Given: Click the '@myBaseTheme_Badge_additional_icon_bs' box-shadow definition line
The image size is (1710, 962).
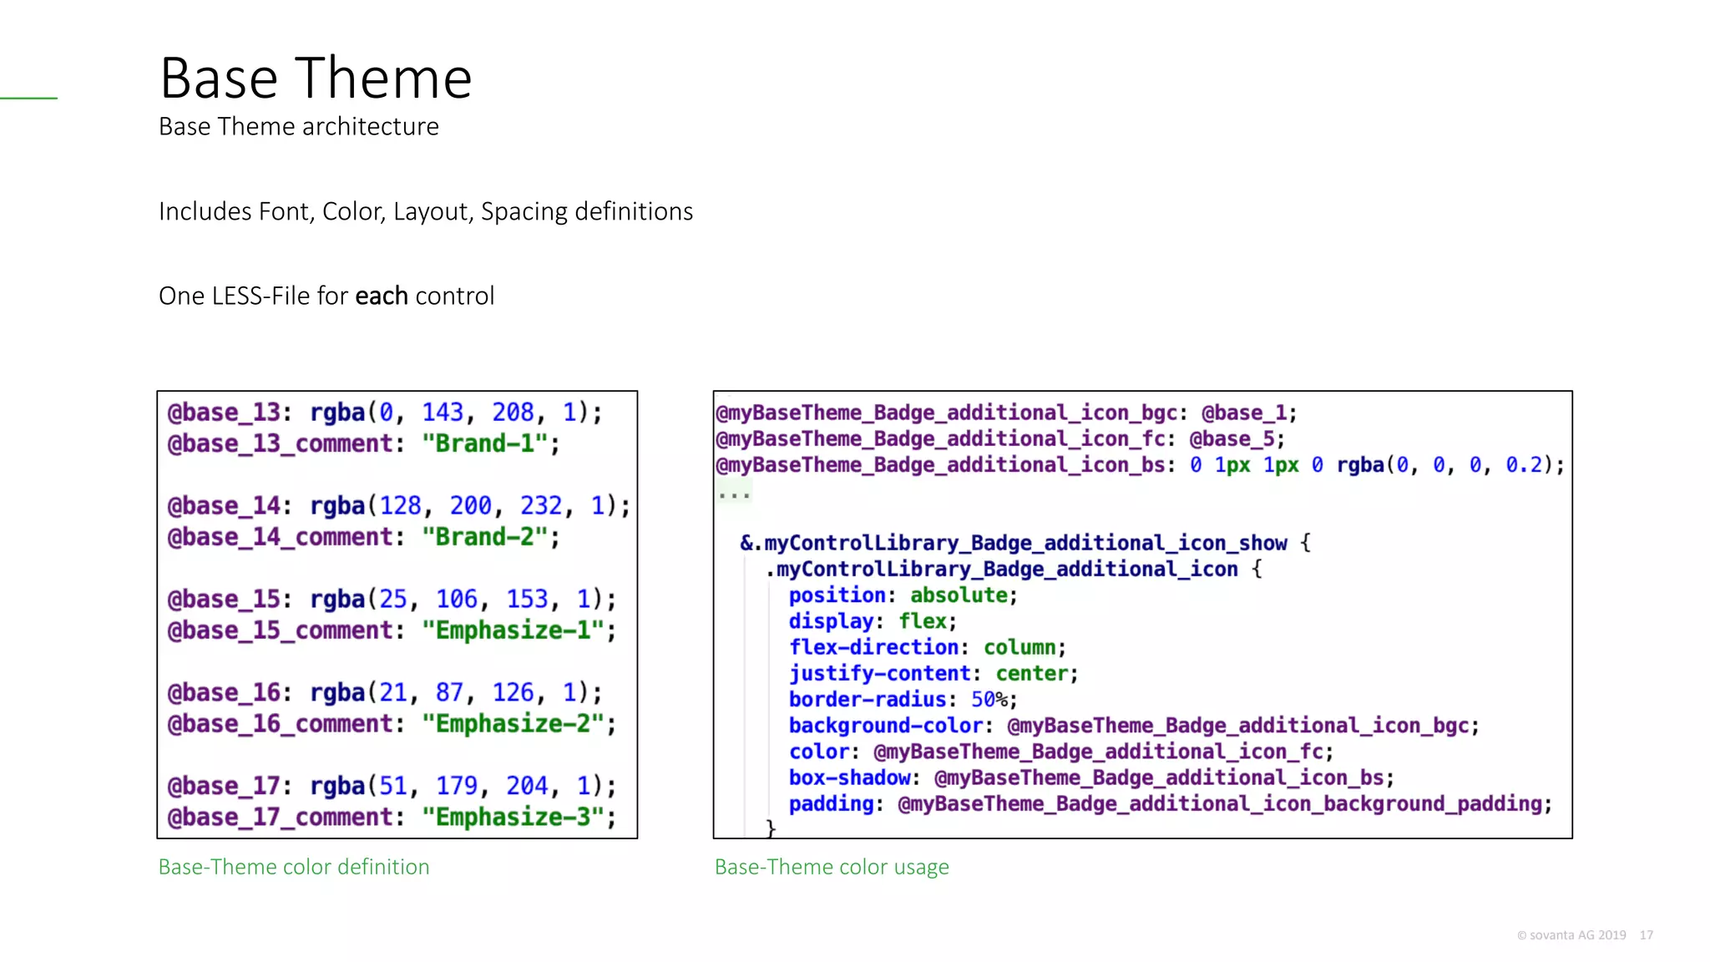Looking at the screenshot, I should 1141,465.
